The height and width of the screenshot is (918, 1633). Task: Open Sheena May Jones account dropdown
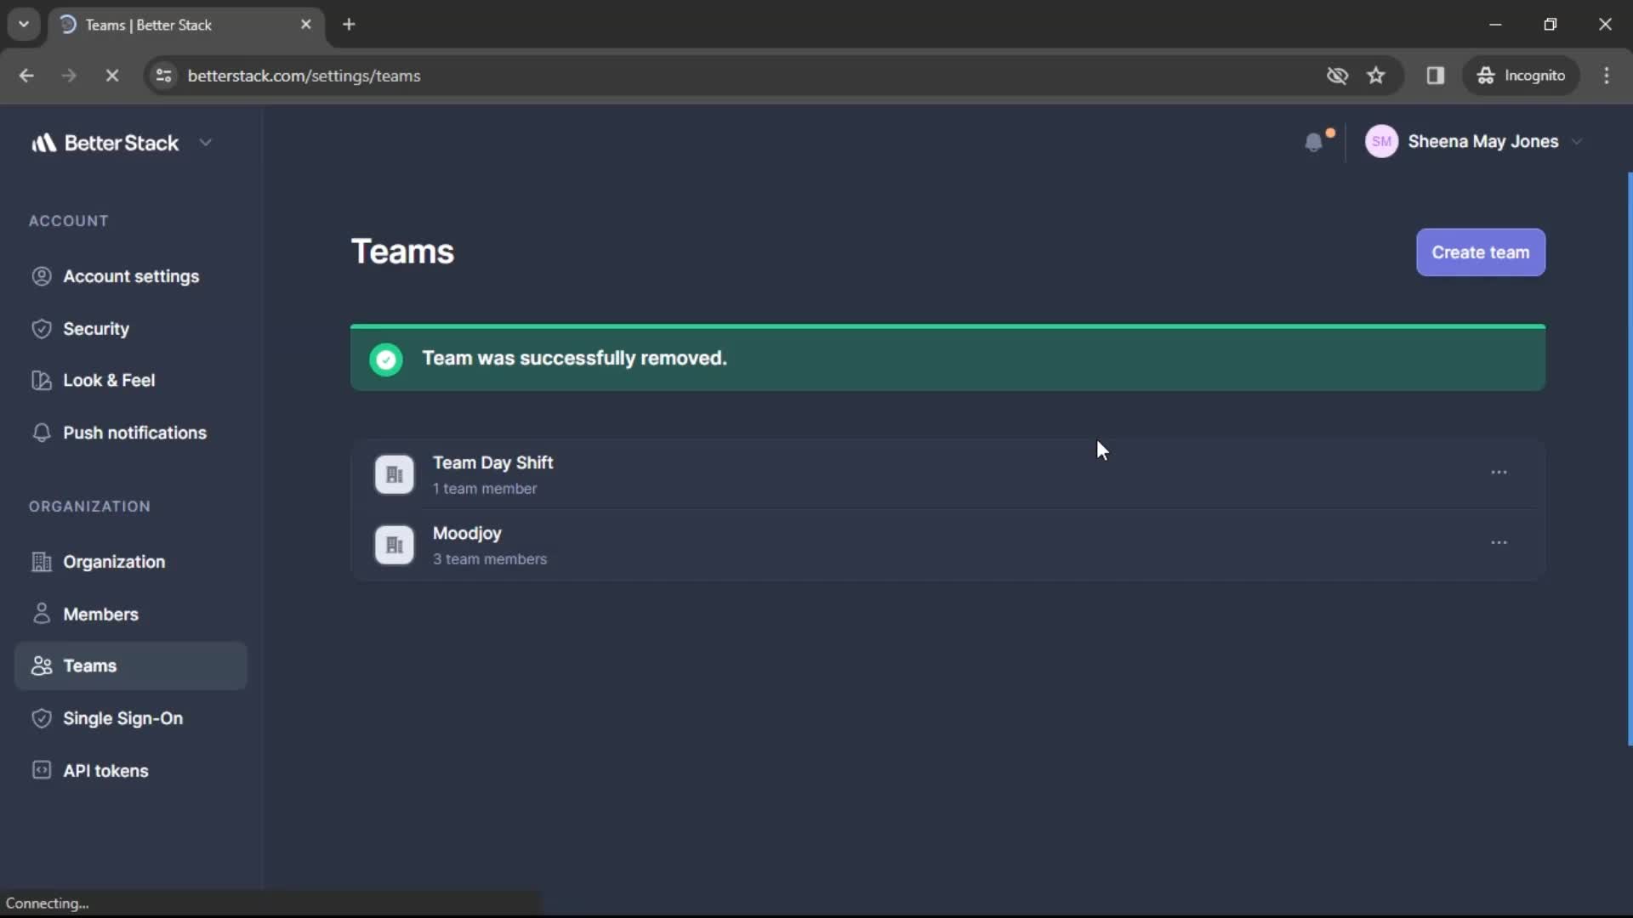1472,141
